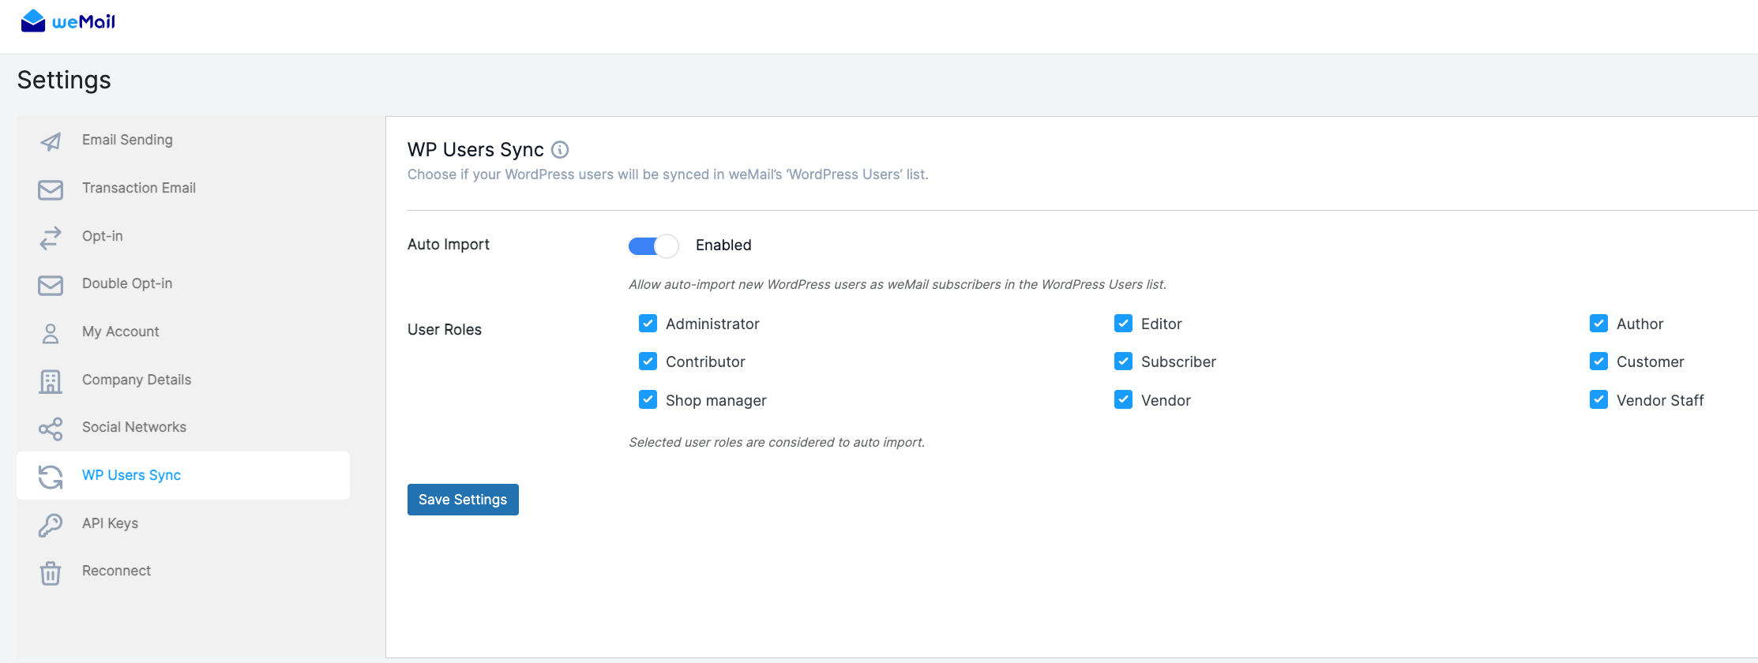1758x663 pixels.
Task: Uncheck the Administrator role checkbox
Action: coord(648,324)
